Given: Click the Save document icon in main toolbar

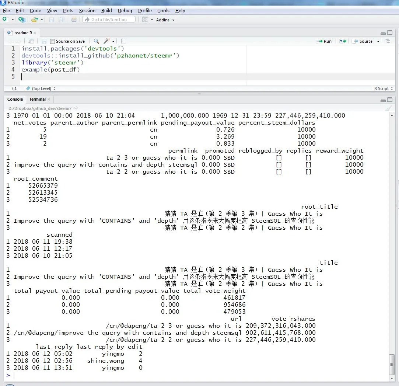Looking at the screenshot, I should (52, 20).
